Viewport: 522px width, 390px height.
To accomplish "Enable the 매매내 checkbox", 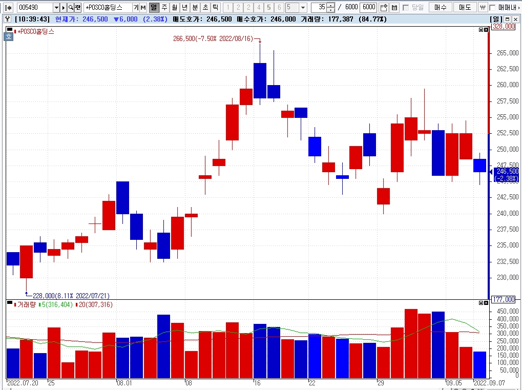I will click(492, 7).
